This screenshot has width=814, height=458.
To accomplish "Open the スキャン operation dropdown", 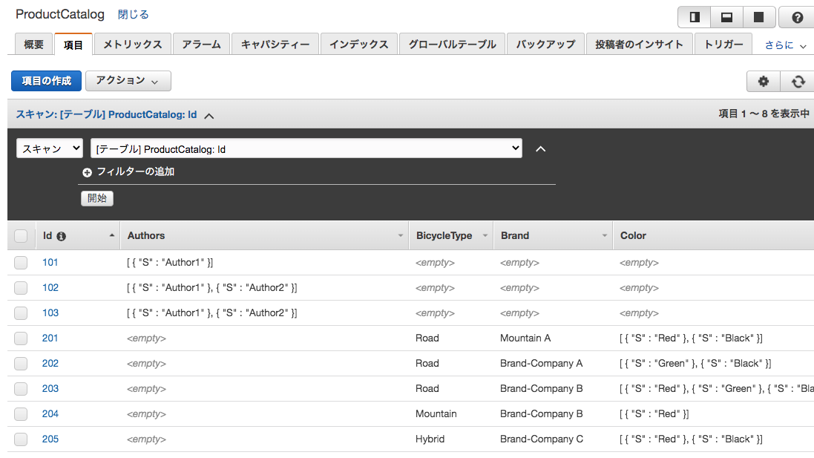I will [x=49, y=148].
